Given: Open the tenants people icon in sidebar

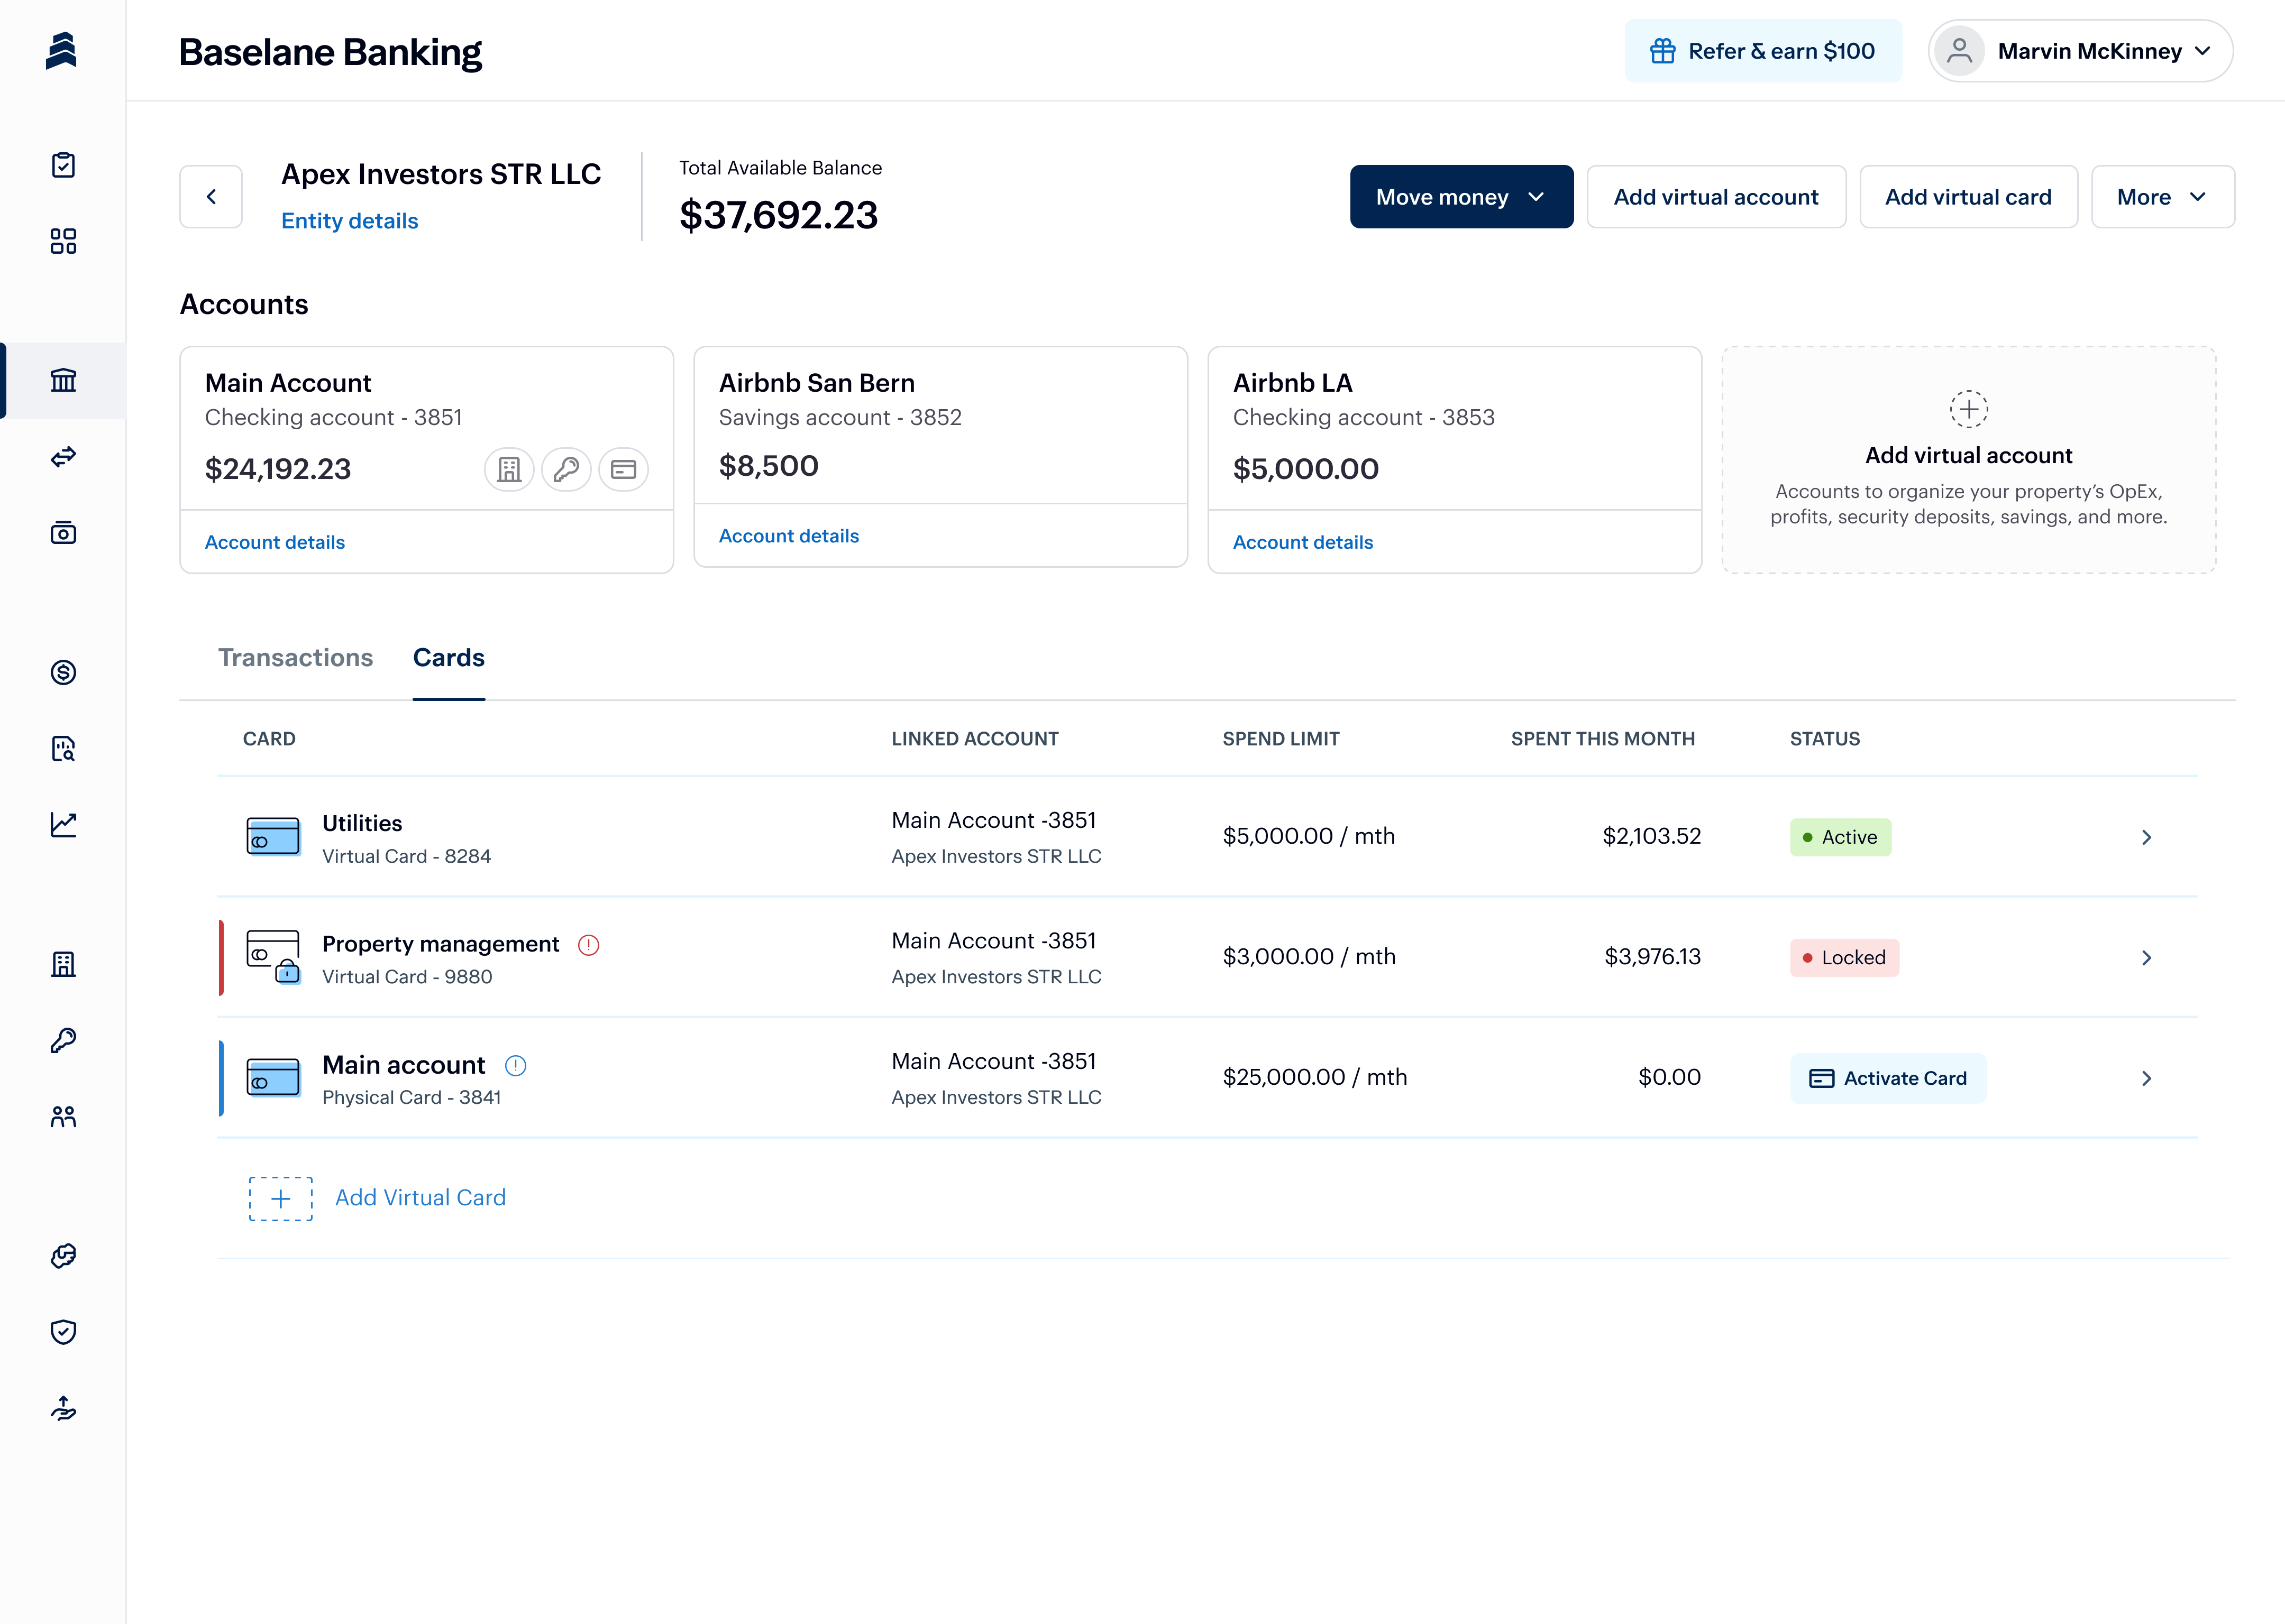Looking at the screenshot, I should coord(63,1117).
